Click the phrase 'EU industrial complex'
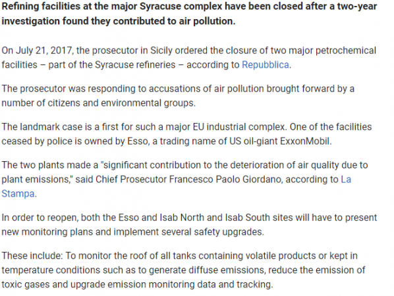Image resolution: width=394 pixels, height=296 pixels. pyautogui.click(x=239, y=127)
